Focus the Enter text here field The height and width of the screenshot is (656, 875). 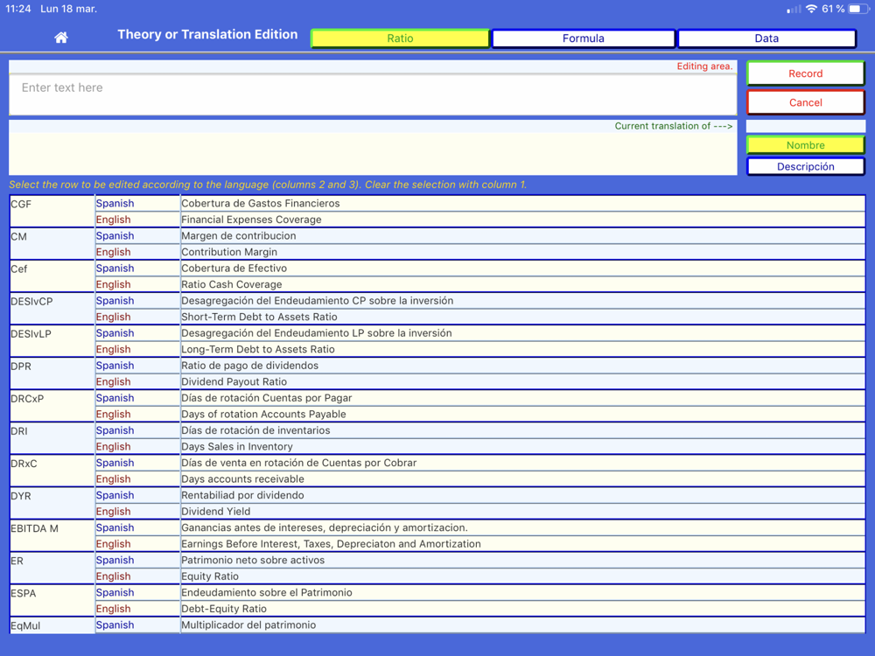tap(373, 94)
